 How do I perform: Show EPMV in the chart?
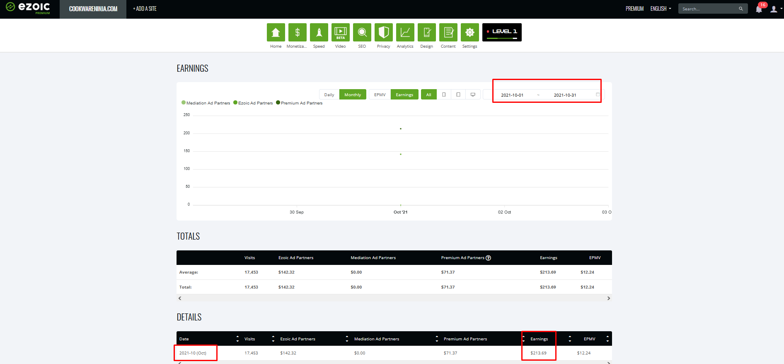click(x=380, y=95)
